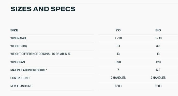Click the 3.1 weight value
This screenshot has height=96, width=178.
coord(118,46)
